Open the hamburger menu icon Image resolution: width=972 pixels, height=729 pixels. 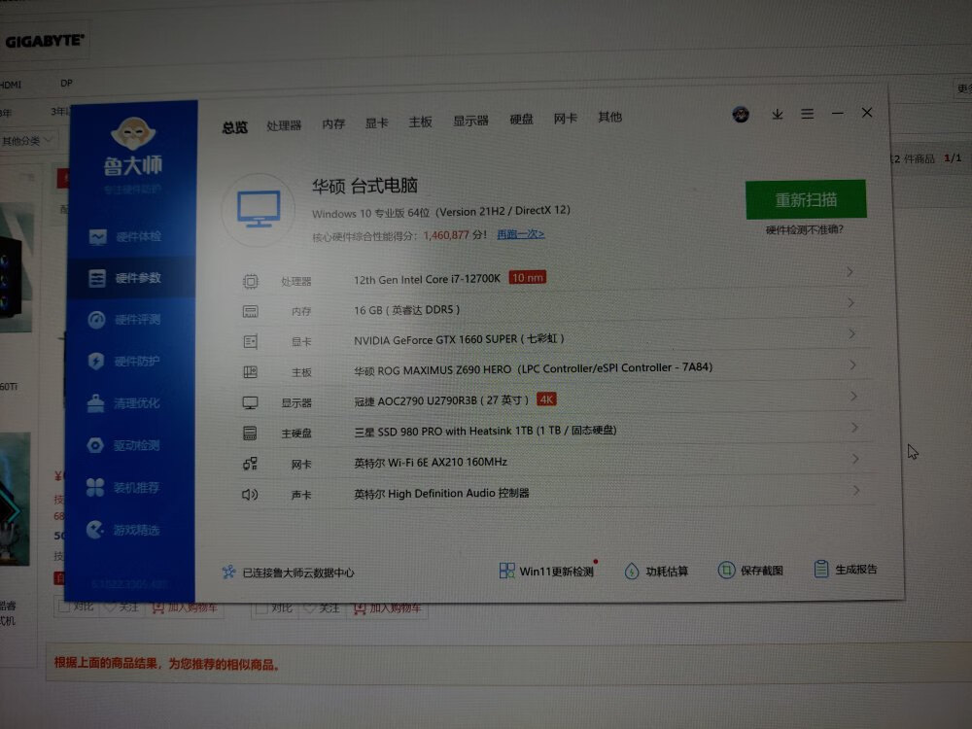pyautogui.click(x=807, y=114)
